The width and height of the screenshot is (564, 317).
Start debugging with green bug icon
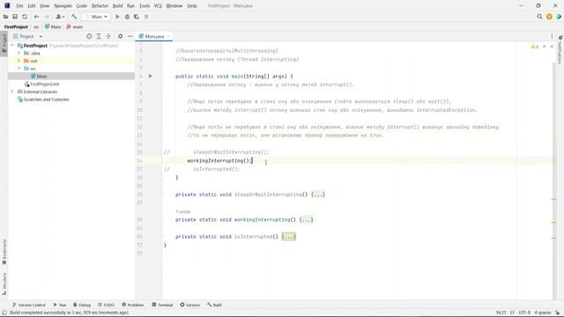tap(127, 17)
